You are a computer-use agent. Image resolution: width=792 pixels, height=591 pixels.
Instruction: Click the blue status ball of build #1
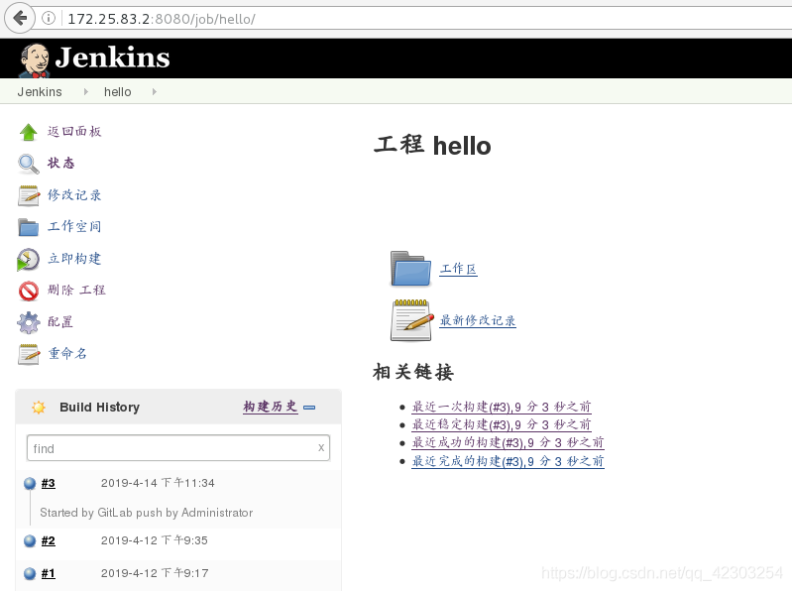pyautogui.click(x=30, y=574)
